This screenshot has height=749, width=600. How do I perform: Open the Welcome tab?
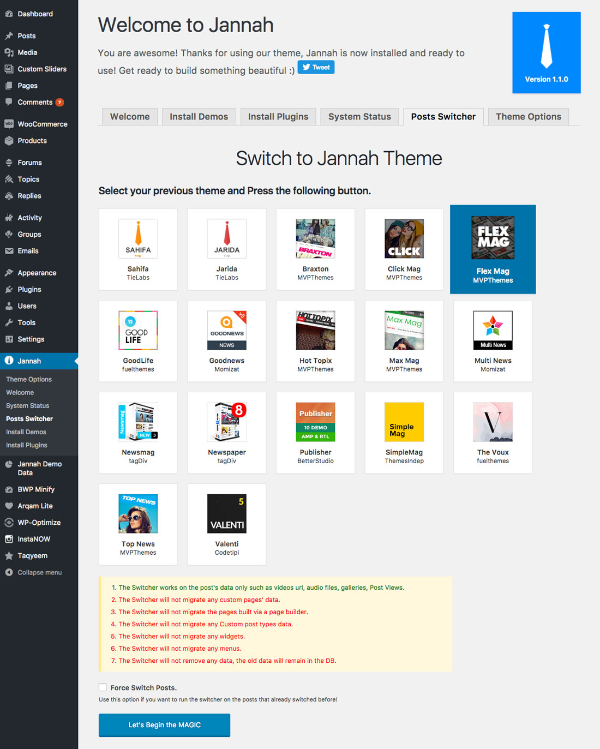[x=130, y=117]
